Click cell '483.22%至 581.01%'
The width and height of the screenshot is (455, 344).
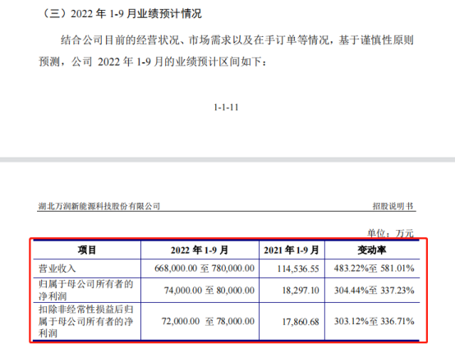coord(374,268)
